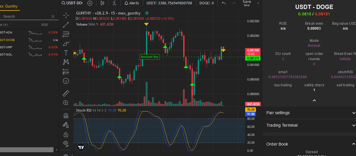This screenshot has width=356, height=156.
Task: Open the candlestick chart style menu
Action: (x=102, y=3)
